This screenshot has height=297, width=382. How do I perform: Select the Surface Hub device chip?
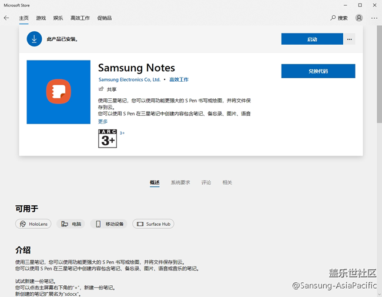click(x=153, y=224)
